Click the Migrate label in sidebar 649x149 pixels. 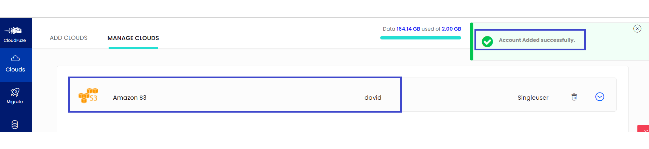click(x=15, y=102)
